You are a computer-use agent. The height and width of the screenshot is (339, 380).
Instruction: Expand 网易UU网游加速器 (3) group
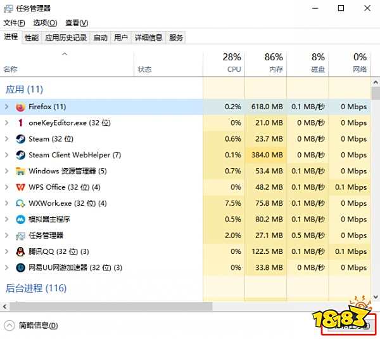click(7, 268)
